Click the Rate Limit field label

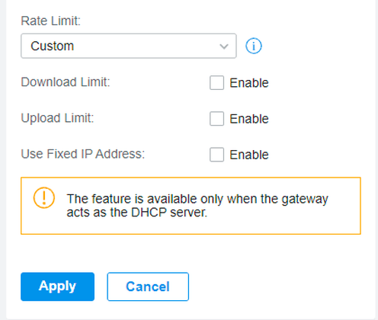(x=50, y=21)
